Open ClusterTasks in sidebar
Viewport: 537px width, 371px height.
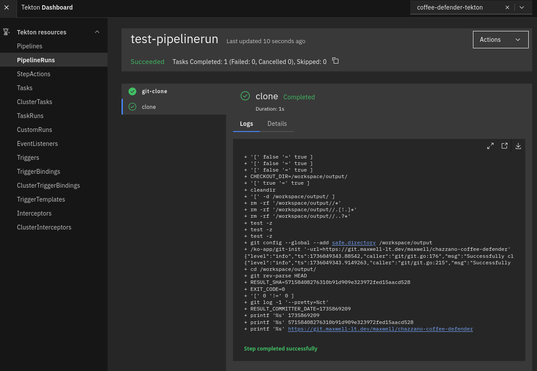54,102
